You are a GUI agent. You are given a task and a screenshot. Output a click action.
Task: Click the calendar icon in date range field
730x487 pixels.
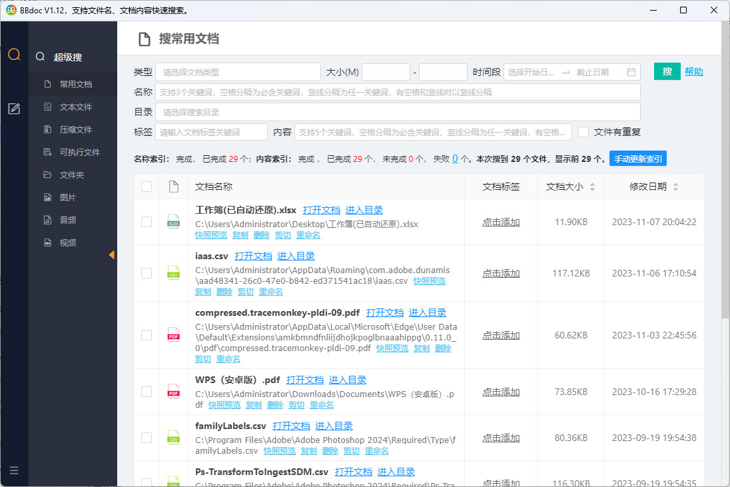pyautogui.click(x=631, y=72)
